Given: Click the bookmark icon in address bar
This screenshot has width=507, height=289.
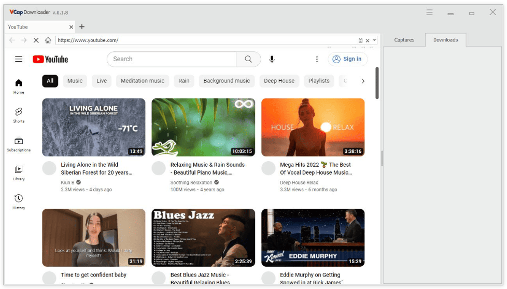Looking at the screenshot, I should coord(360,41).
